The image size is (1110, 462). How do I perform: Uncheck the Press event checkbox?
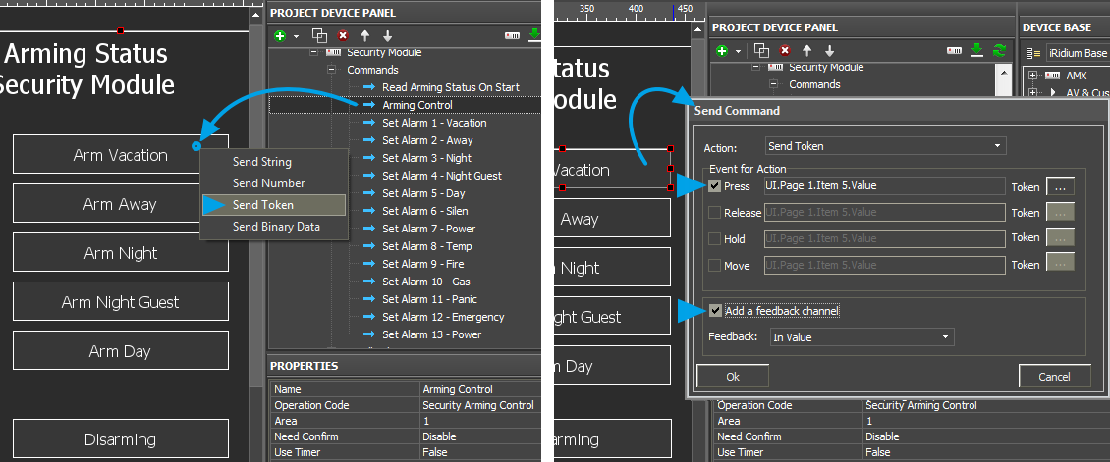click(714, 186)
